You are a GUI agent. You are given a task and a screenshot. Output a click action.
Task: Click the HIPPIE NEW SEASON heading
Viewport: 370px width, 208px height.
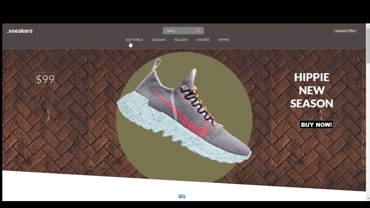point(312,90)
